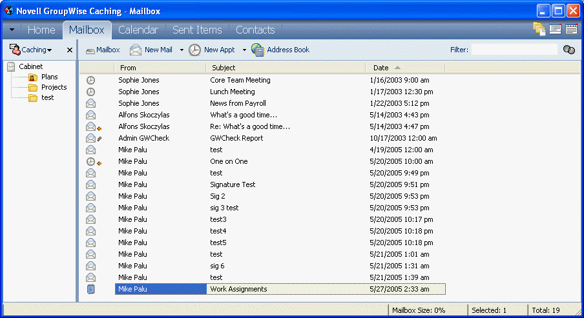Open the navigation bar dropdown left of Home
Image resolution: width=584 pixels, height=318 pixels.
[x=12, y=30]
